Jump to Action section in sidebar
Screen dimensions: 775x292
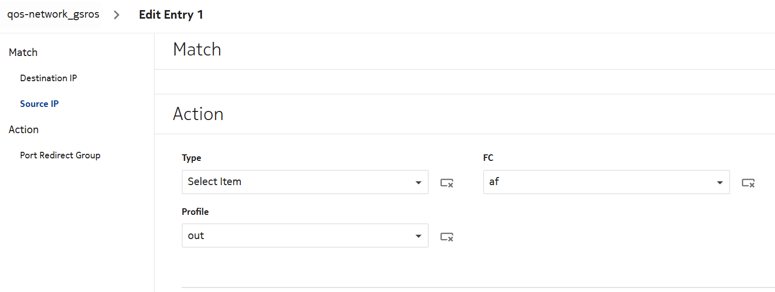[24, 130]
